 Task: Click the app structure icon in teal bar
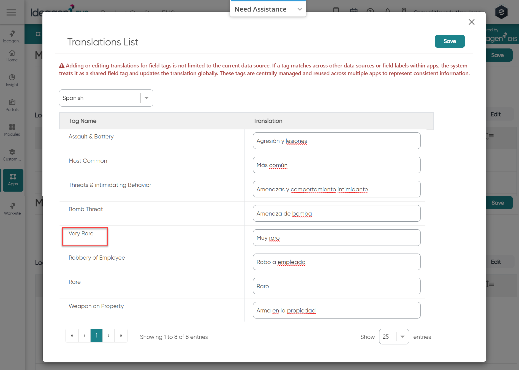pos(38,34)
